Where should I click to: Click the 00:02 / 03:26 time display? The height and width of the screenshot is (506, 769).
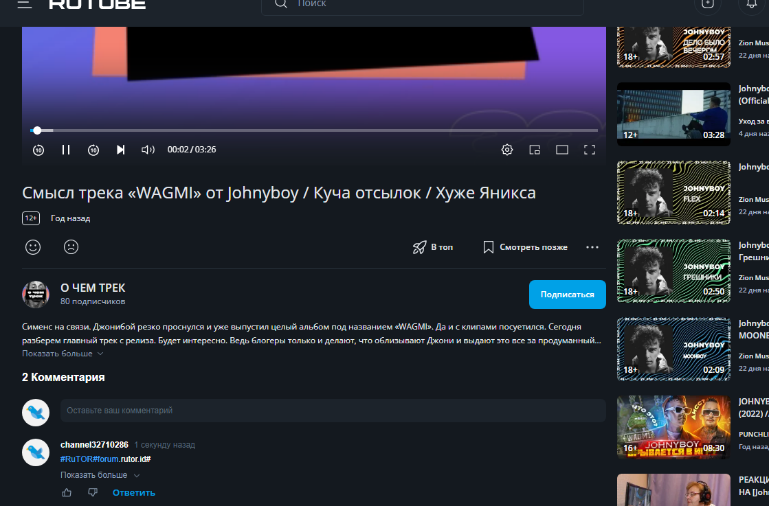click(x=192, y=150)
